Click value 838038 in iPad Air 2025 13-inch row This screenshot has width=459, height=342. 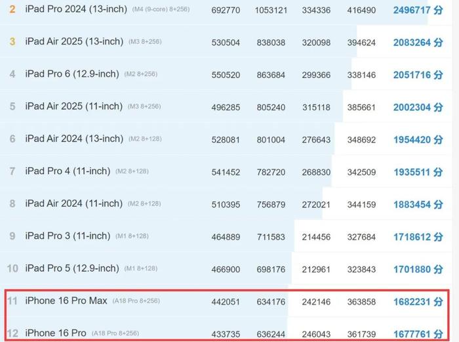[271, 43]
